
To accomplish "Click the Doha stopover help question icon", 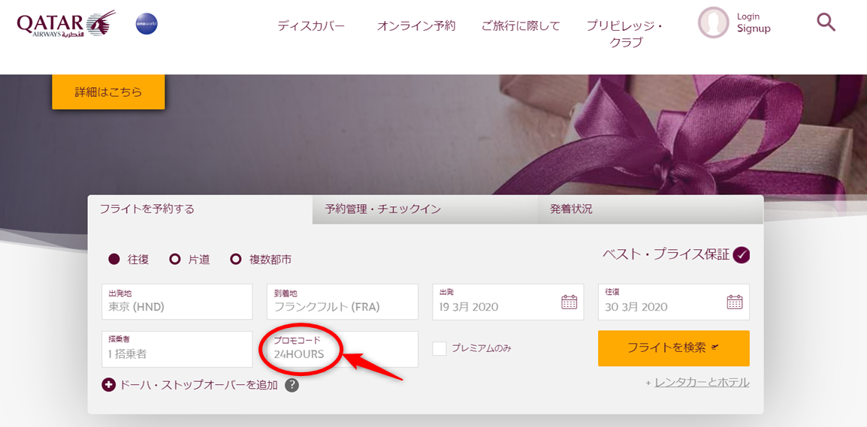I will pyautogui.click(x=292, y=385).
